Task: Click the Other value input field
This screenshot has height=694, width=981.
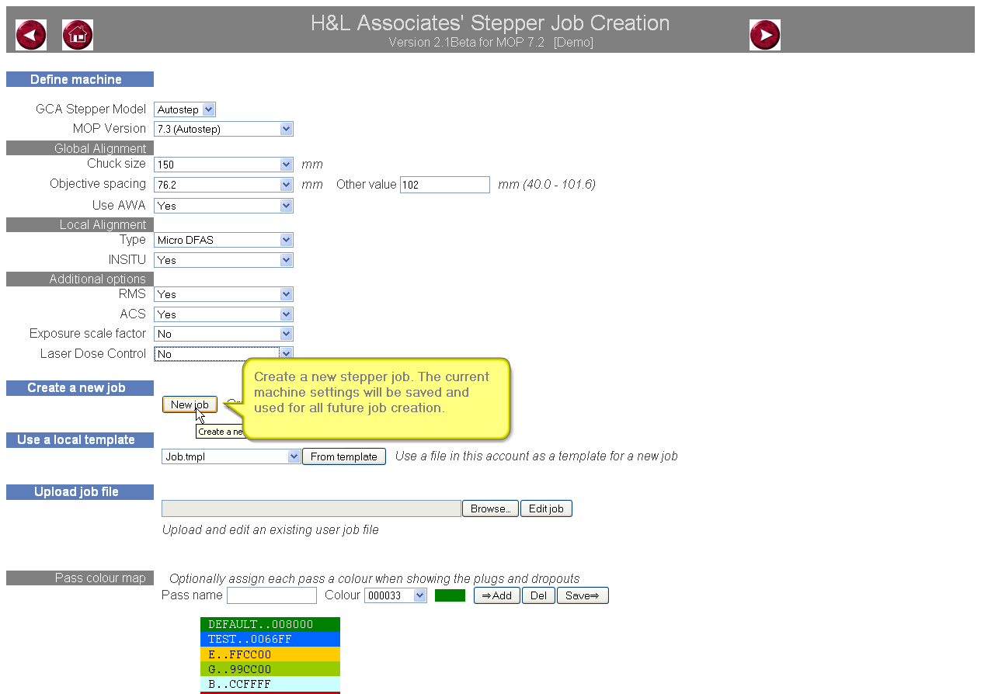Action: coord(445,185)
